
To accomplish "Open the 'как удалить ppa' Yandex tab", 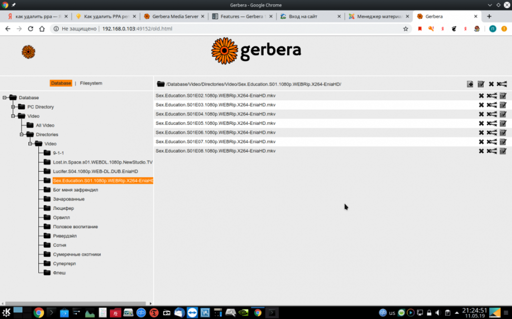I will (x=38, y=16).
